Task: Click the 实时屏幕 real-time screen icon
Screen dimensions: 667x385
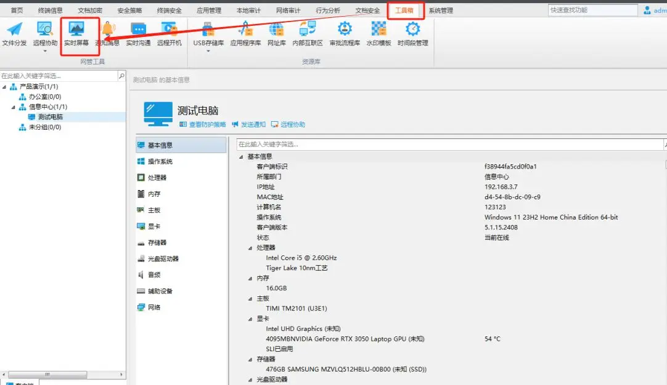Action: [76, 33]
